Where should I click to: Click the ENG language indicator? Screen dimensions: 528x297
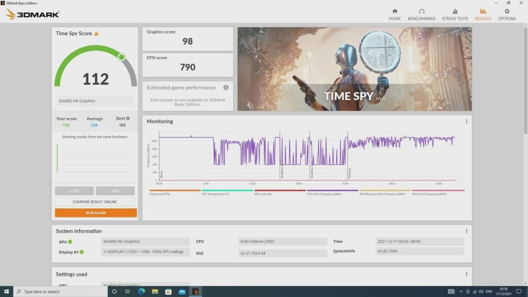pos(489,291)
